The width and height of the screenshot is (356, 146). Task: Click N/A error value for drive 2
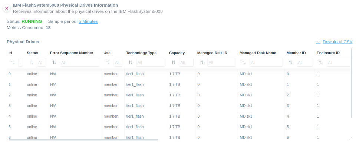point(53,95)
